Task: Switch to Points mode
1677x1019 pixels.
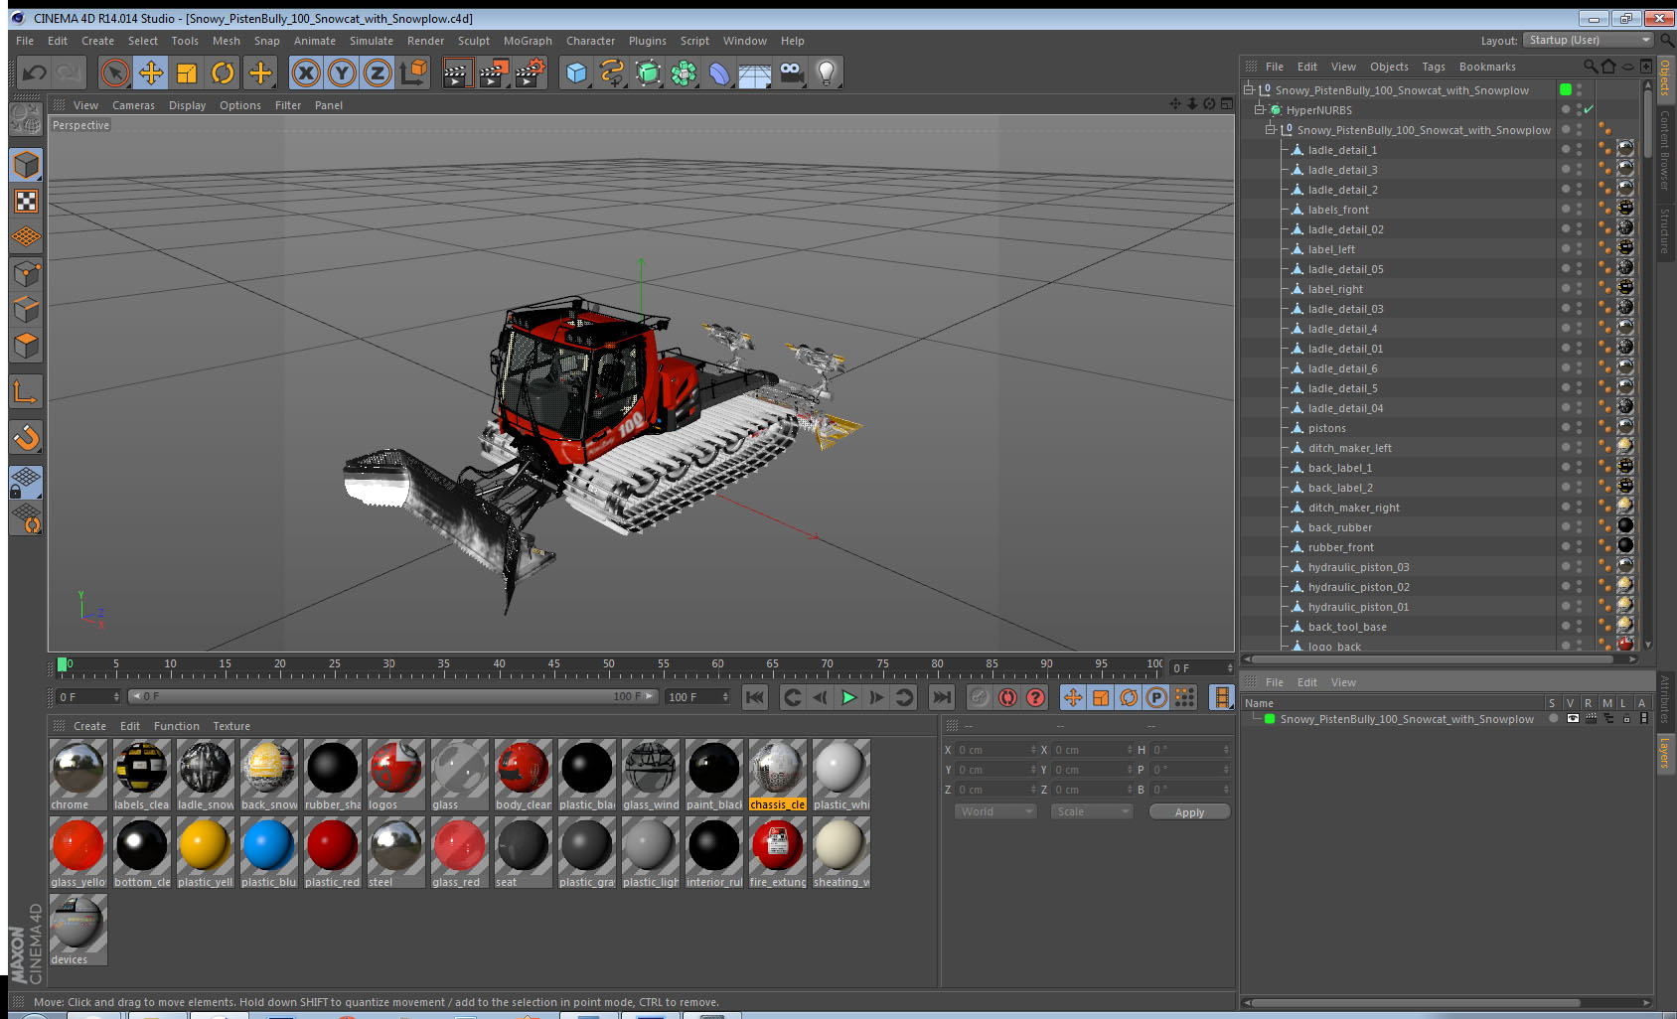Action: coord(26,273)
